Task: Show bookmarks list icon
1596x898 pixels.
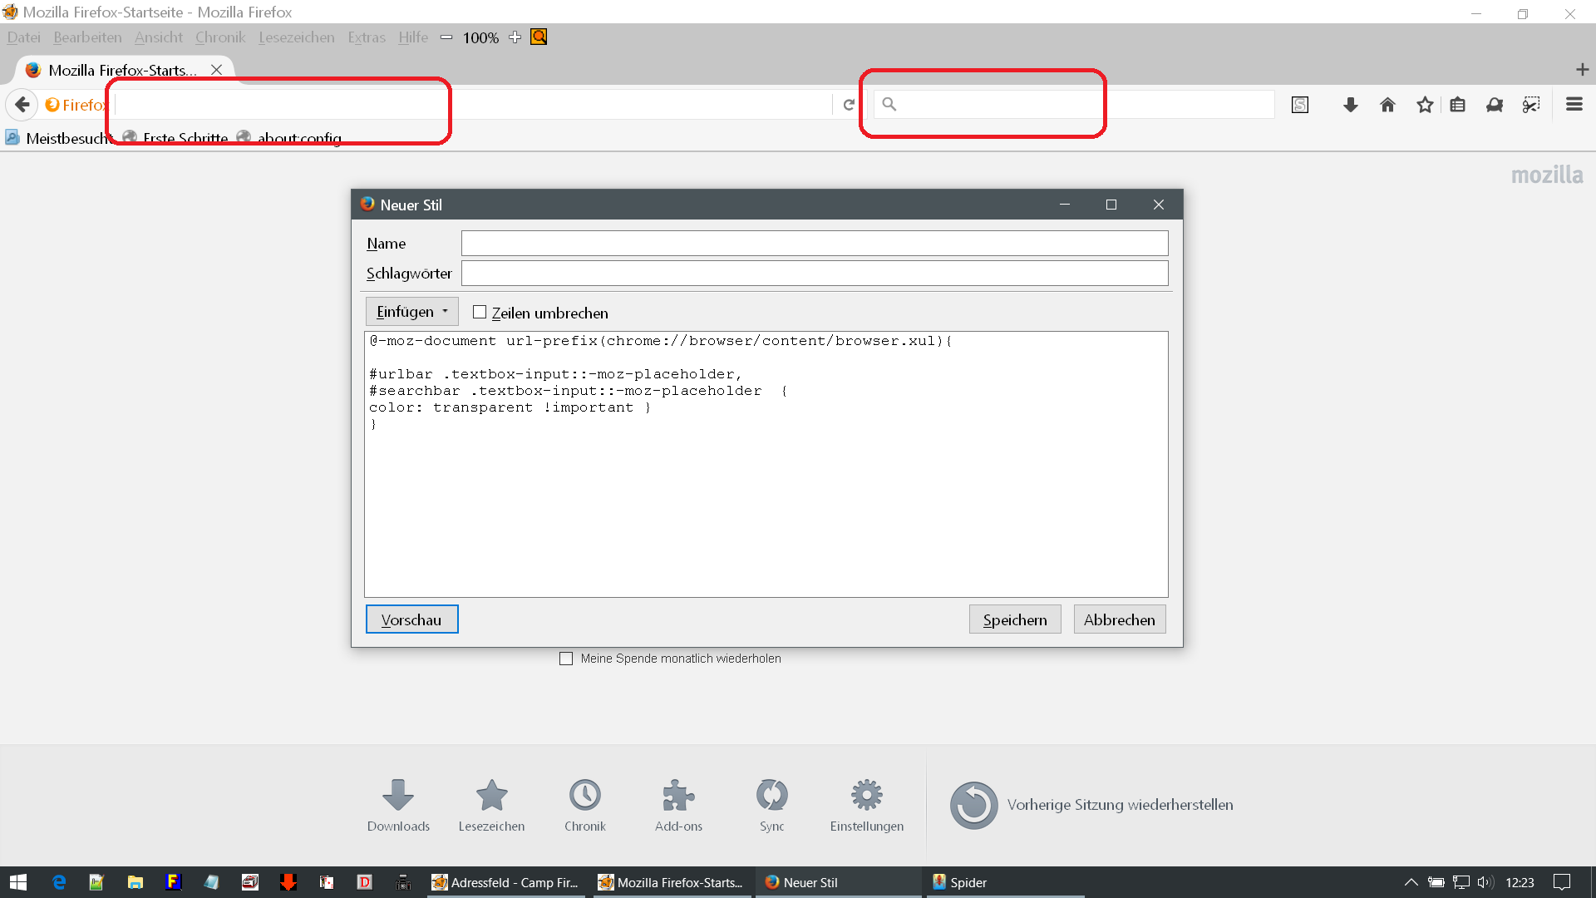Action: tap(1457, 105)
